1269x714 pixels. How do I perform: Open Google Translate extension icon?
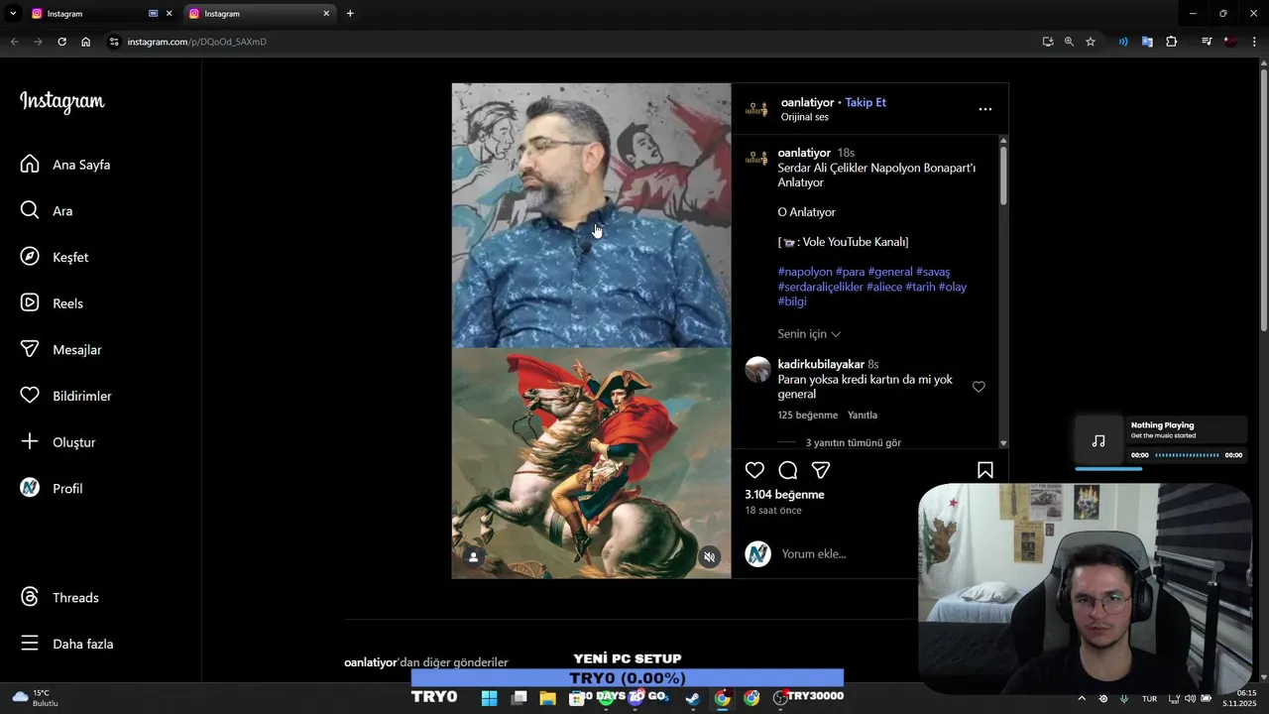pos(1147,42)
